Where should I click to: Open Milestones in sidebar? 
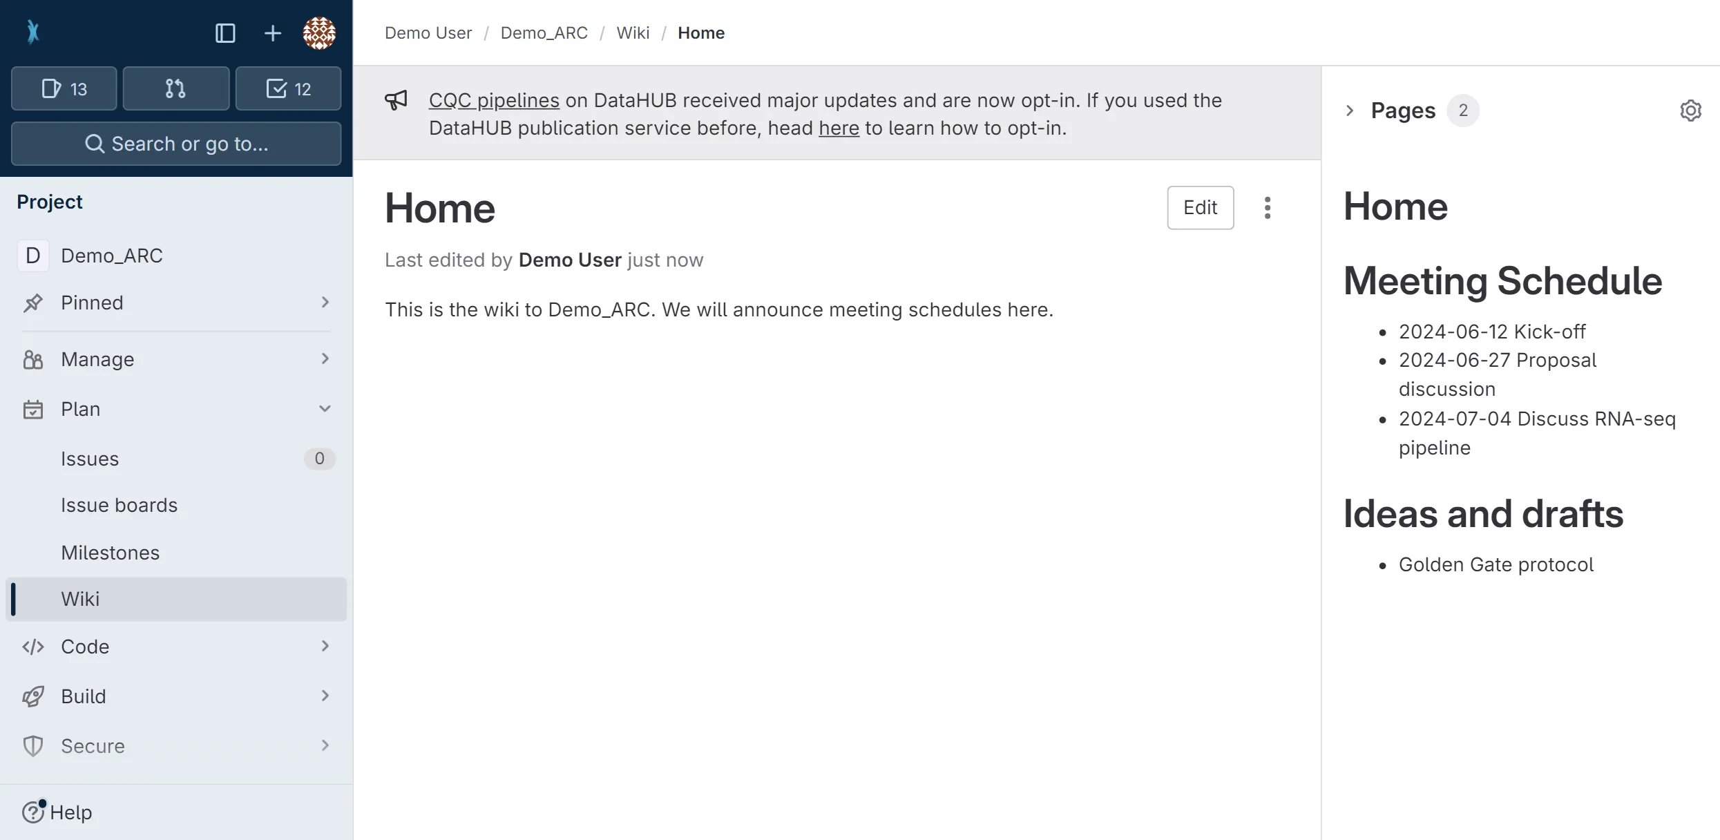110,553
